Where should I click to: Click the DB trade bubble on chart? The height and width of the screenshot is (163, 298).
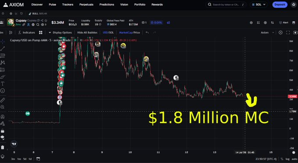pyautogui.click(x=28, y=114)
